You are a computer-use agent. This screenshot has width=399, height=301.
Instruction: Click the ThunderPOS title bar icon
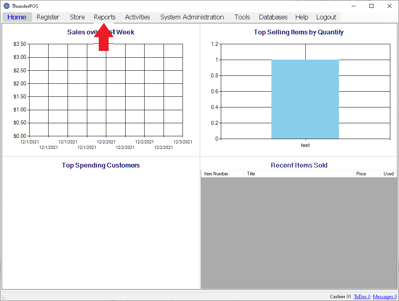tap(6, 6)
